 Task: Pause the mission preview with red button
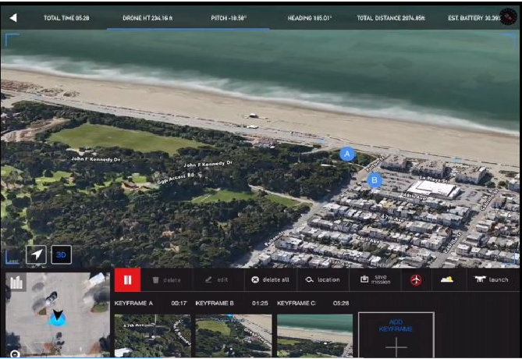click(127, 279)
